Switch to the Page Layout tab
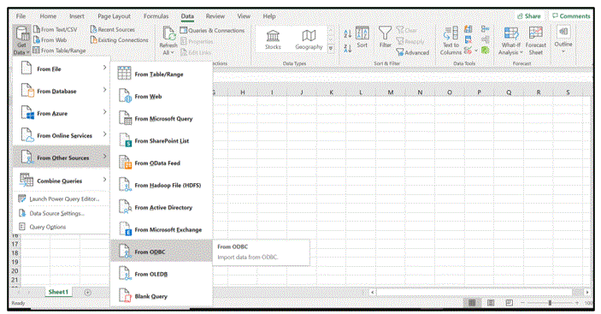The width and height of the screenshot is (601, 314). coord(114,16)
